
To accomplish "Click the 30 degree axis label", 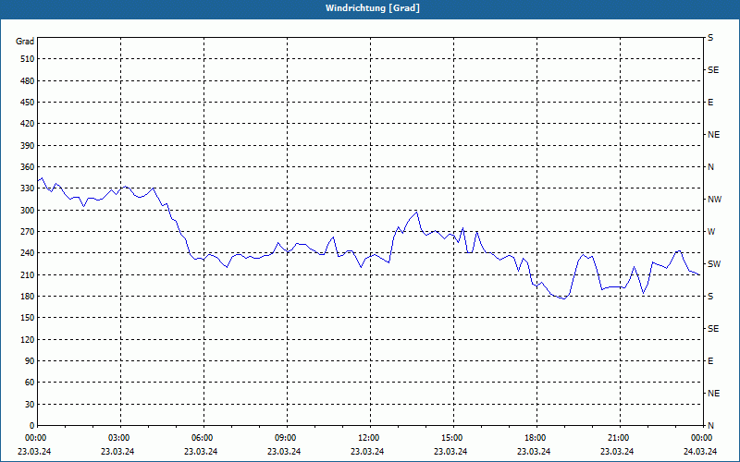I will 30,405.
